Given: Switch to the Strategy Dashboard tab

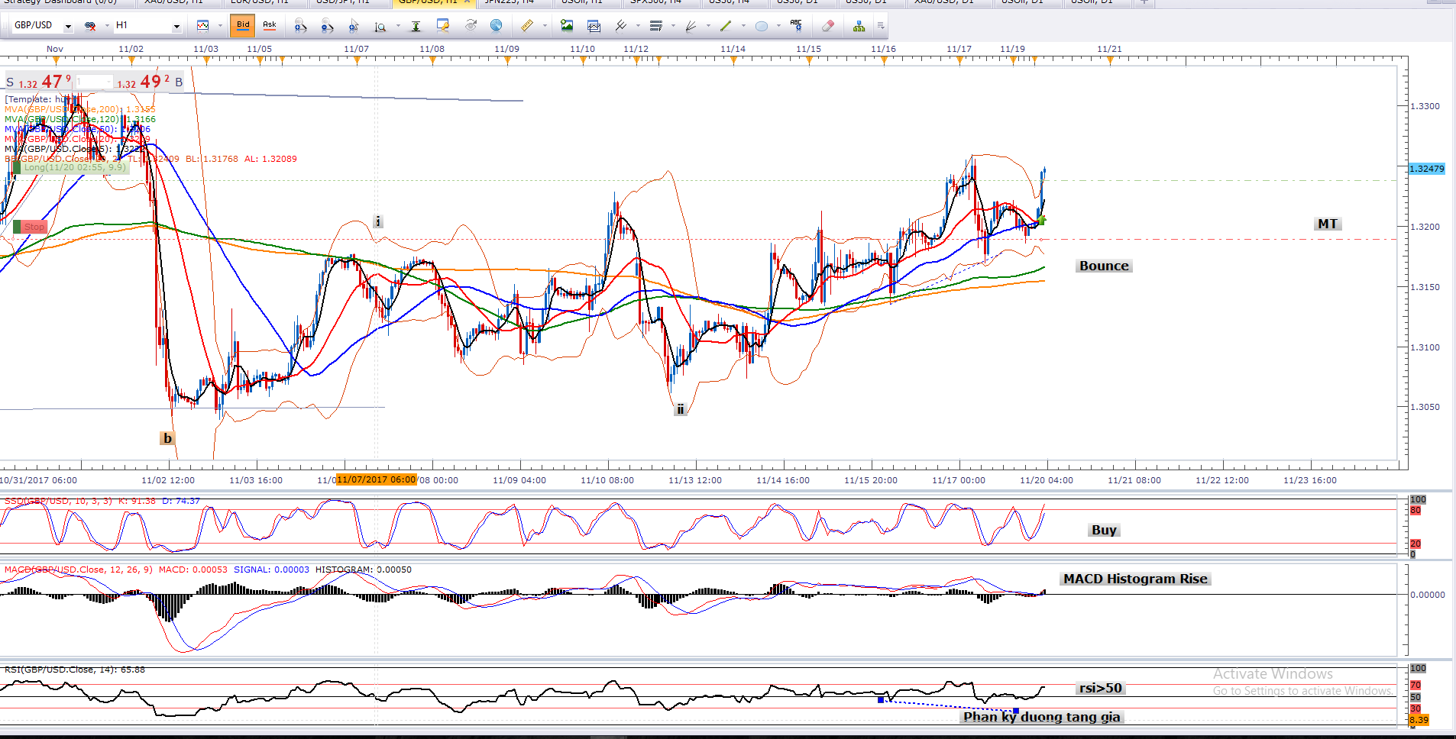Looking at the screenshot, I should click(x=61, y=2).
